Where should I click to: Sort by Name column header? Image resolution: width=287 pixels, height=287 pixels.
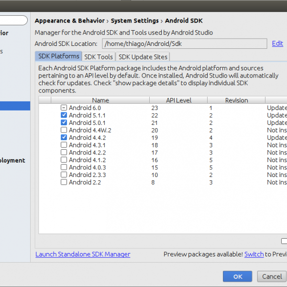point(100,100)
